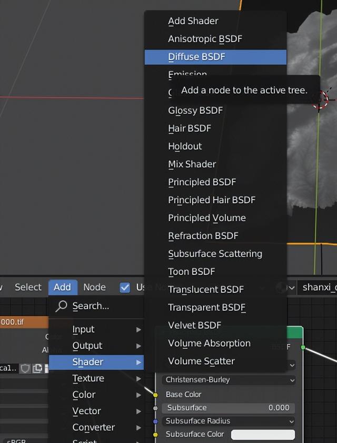Add a Mix Shader node

click(x=215, y=164)
